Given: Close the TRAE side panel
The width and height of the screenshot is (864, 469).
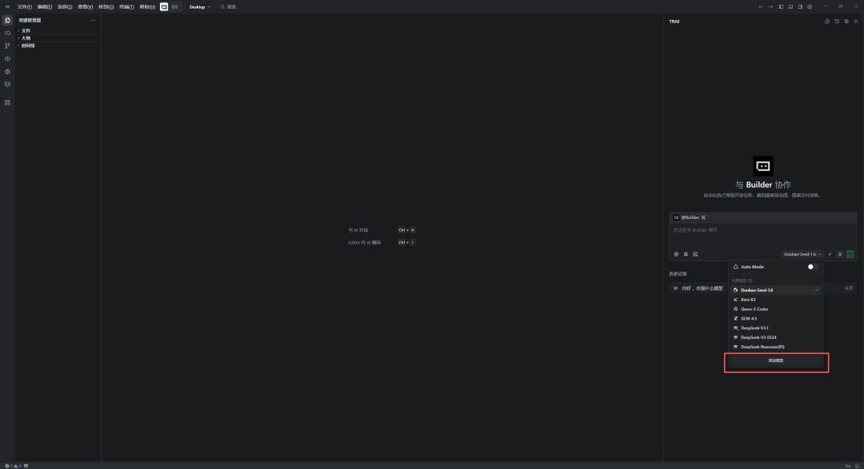Looking at the screenshot, I should pyautogui.click(x=856, y=22).
